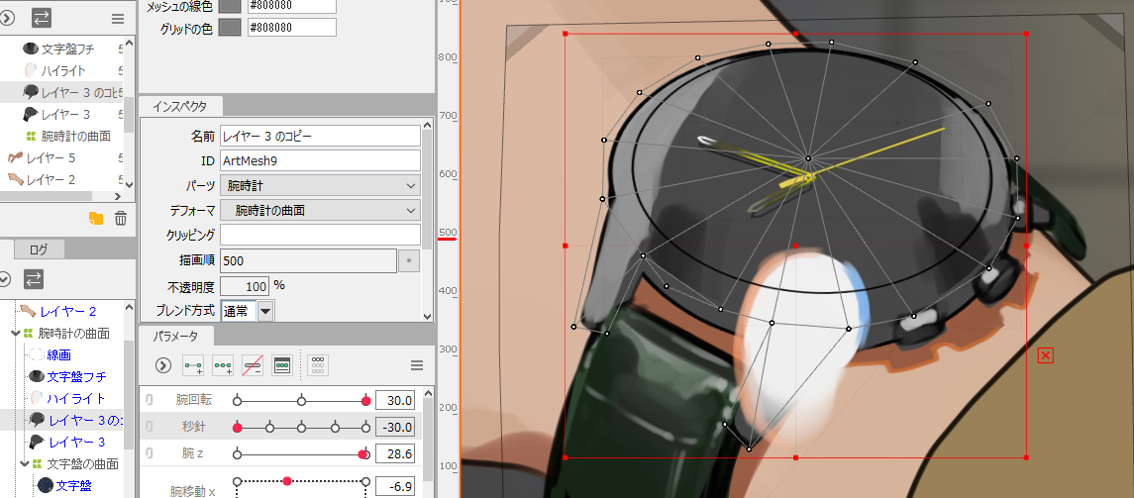
Task: Select blue レイヤー 3 in the deformer tree
Action: pyautogui.click(x=76, y=442)
